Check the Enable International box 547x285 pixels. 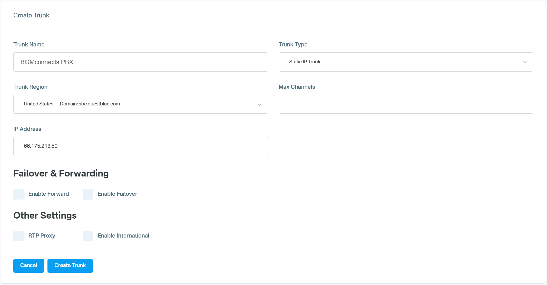click(x=88, y=236)
